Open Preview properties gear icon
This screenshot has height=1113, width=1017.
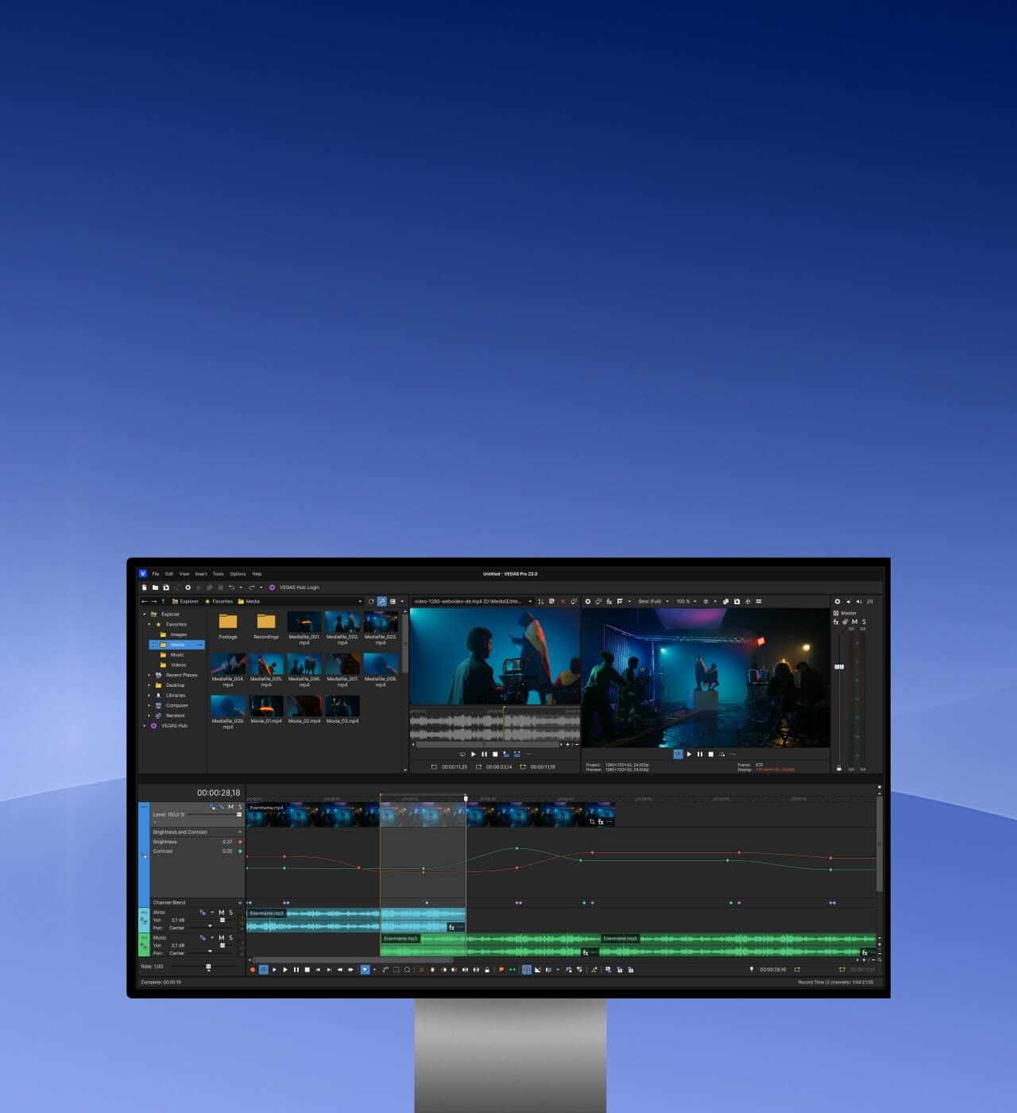(588, 602)
